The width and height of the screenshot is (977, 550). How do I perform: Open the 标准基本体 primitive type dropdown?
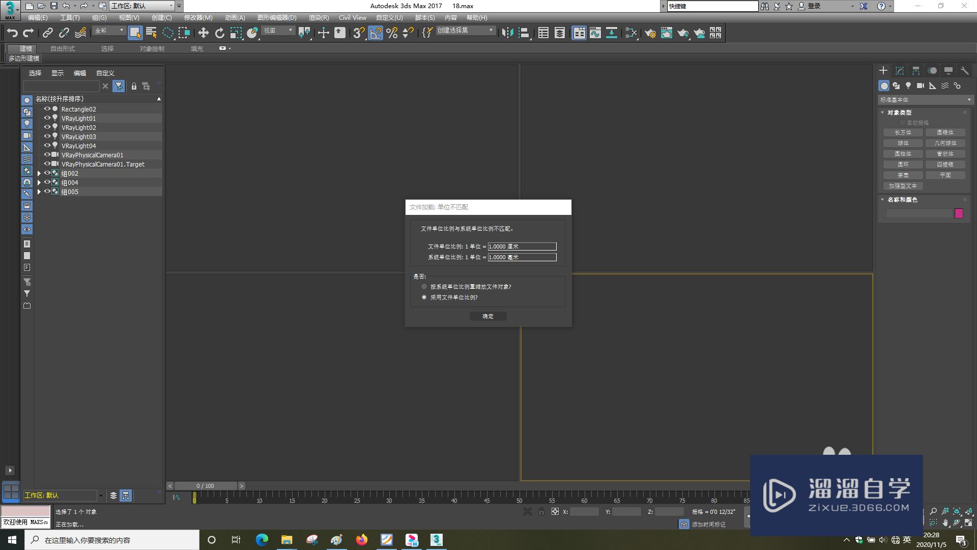[x=926, y=100]
